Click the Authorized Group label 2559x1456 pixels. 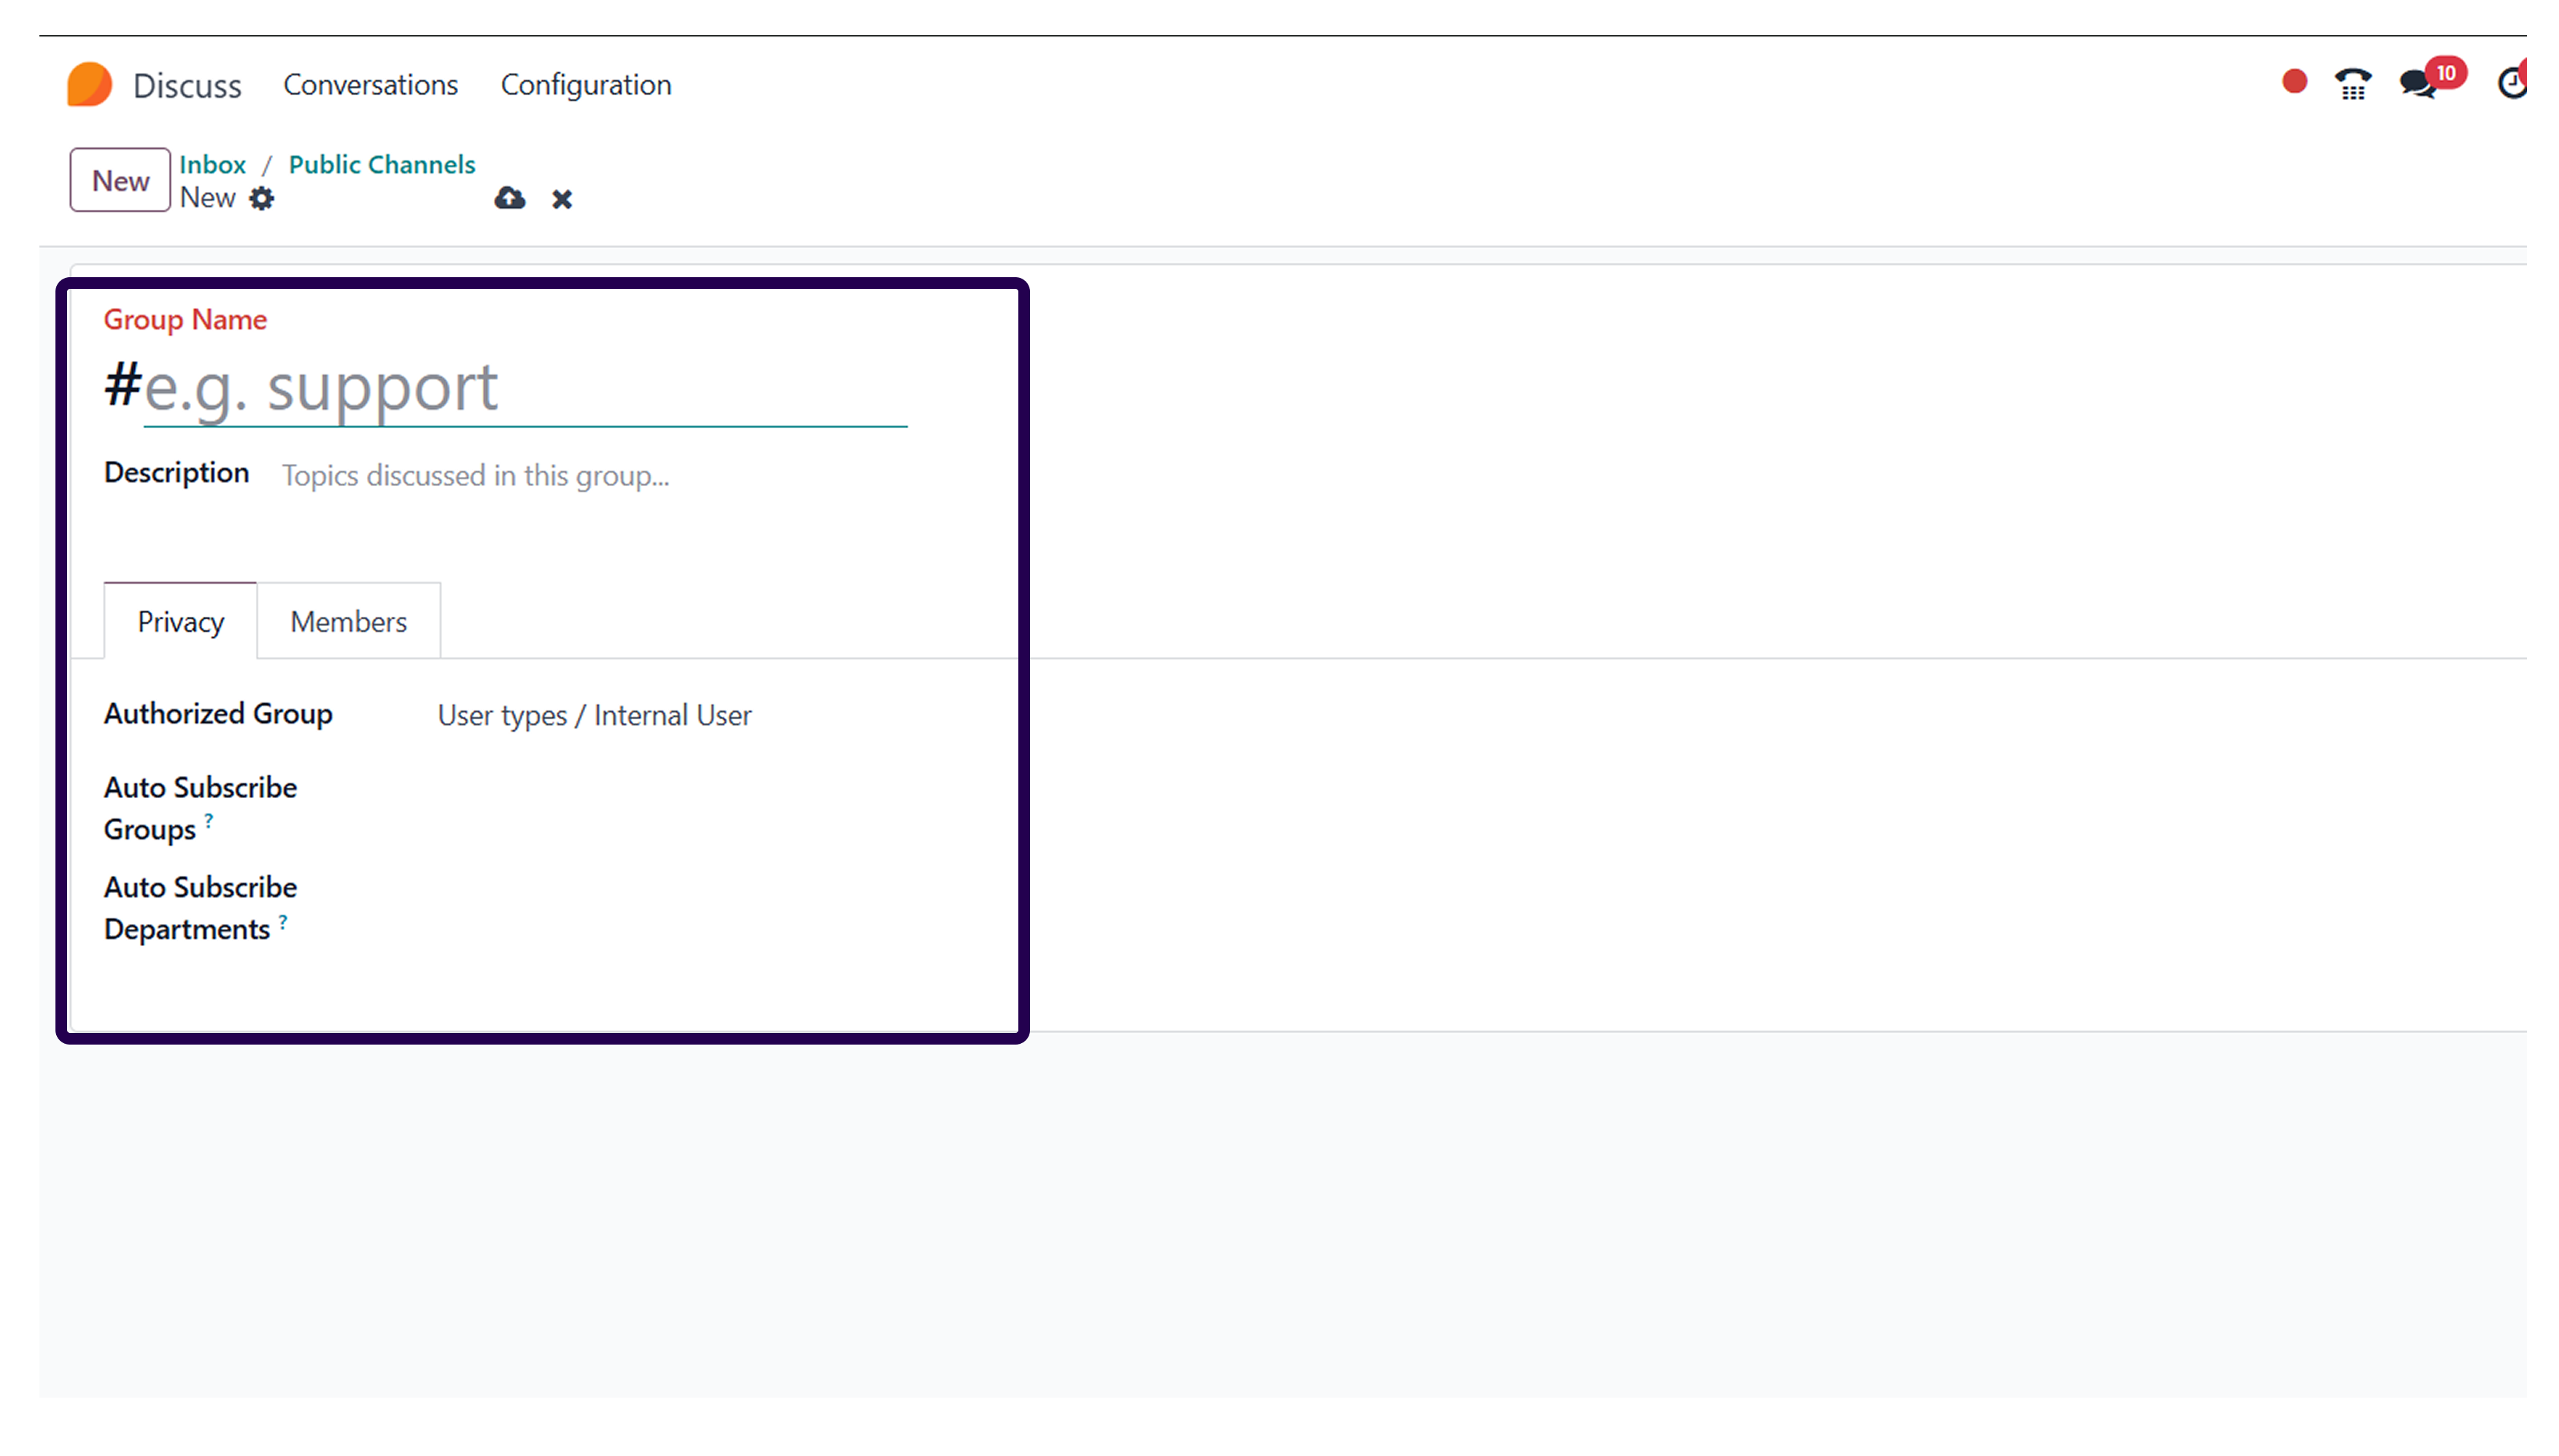[x=218, y=714]
